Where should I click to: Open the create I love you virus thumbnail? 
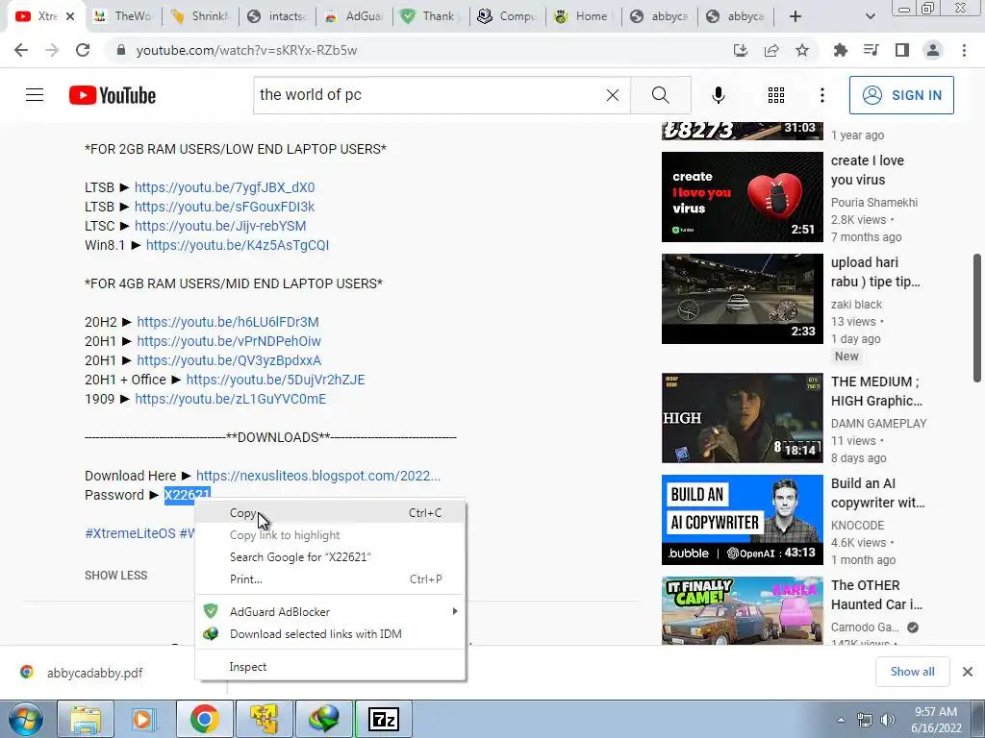[x=742, y=196]
